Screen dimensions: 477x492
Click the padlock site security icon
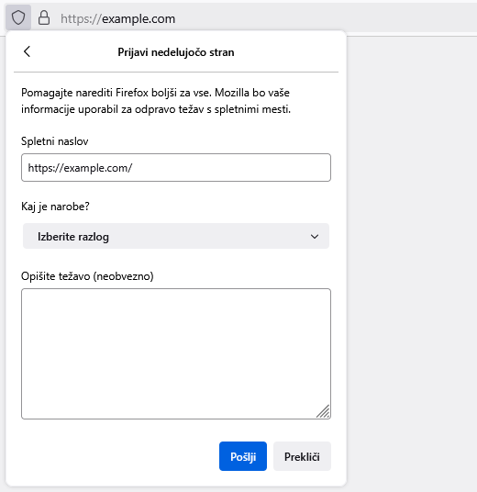(x=44, y=17)
